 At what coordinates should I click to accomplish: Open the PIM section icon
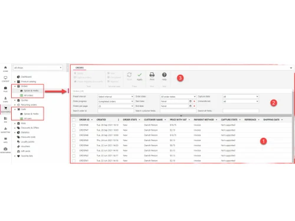tap(5, 118)
